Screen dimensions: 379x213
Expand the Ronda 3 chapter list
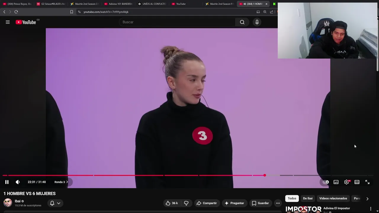(61, 182)
